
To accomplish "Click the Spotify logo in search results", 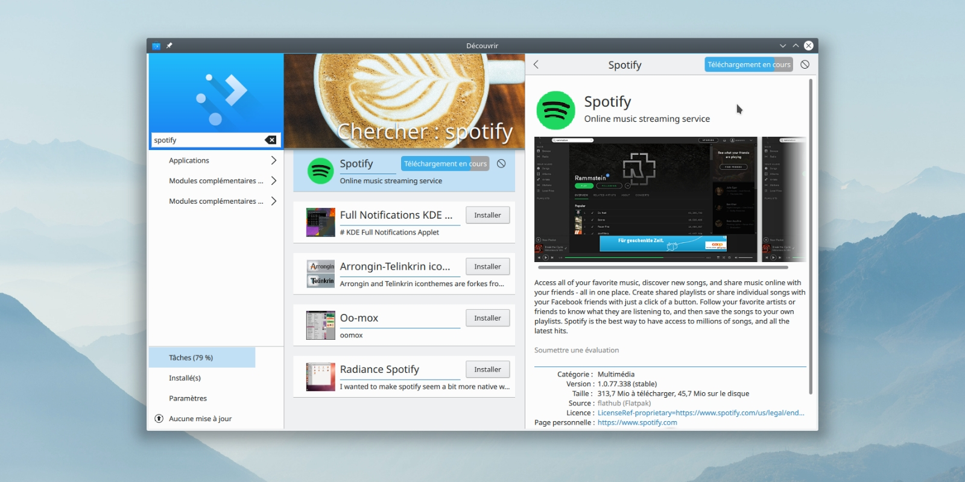I will coord(320,171).
